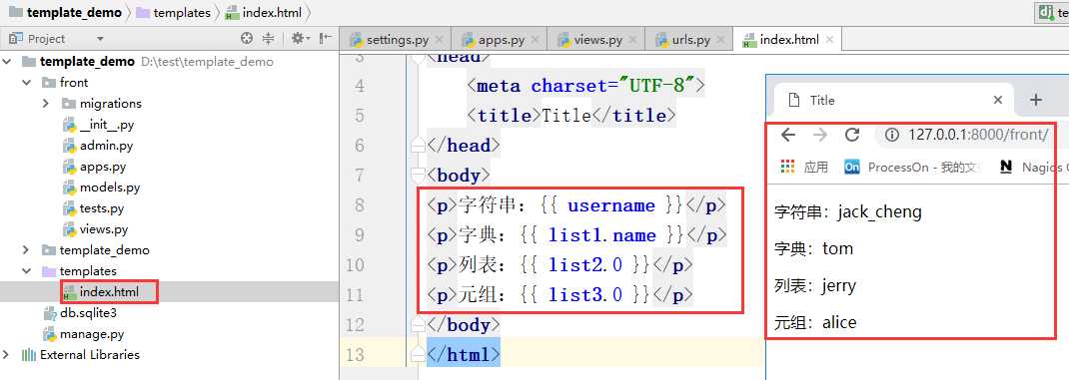Place cursor on the meta charset line
This screenshot has height=380, width=1069.
(x=585, y=86)
